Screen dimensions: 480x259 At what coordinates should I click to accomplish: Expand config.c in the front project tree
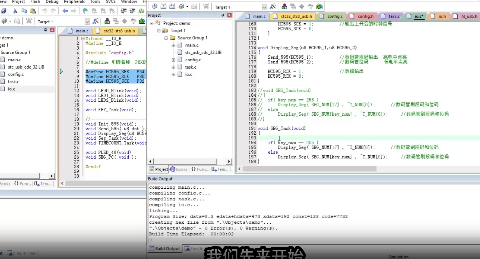coord(173,60)
